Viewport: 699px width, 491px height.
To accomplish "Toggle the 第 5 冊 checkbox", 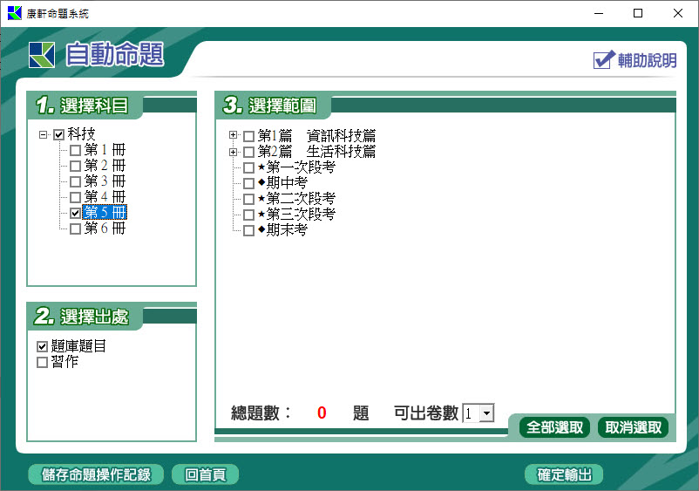I will pos(75,213).
